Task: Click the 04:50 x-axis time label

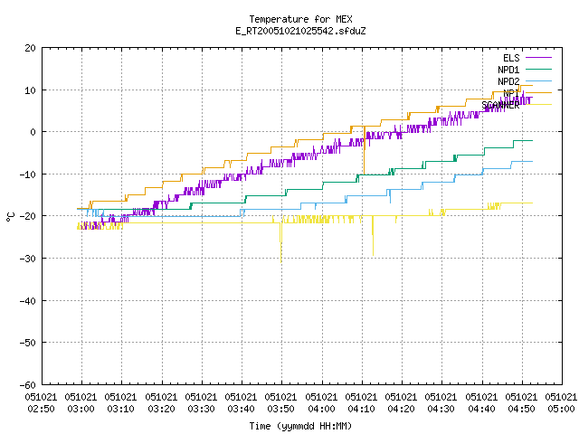Action: 522,409
